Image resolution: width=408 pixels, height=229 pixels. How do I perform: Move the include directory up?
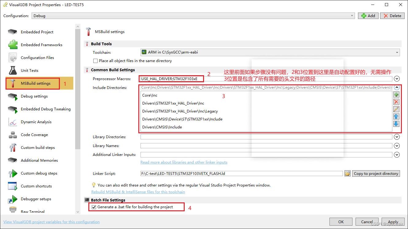coord(396,117)
